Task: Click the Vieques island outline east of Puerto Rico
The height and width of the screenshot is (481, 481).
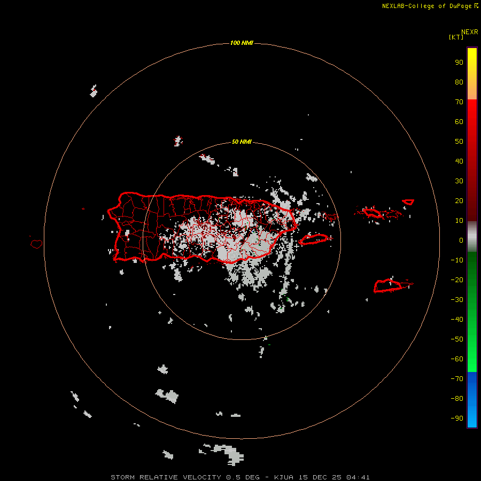Action: pyautogui.click(x=313, y=239)
